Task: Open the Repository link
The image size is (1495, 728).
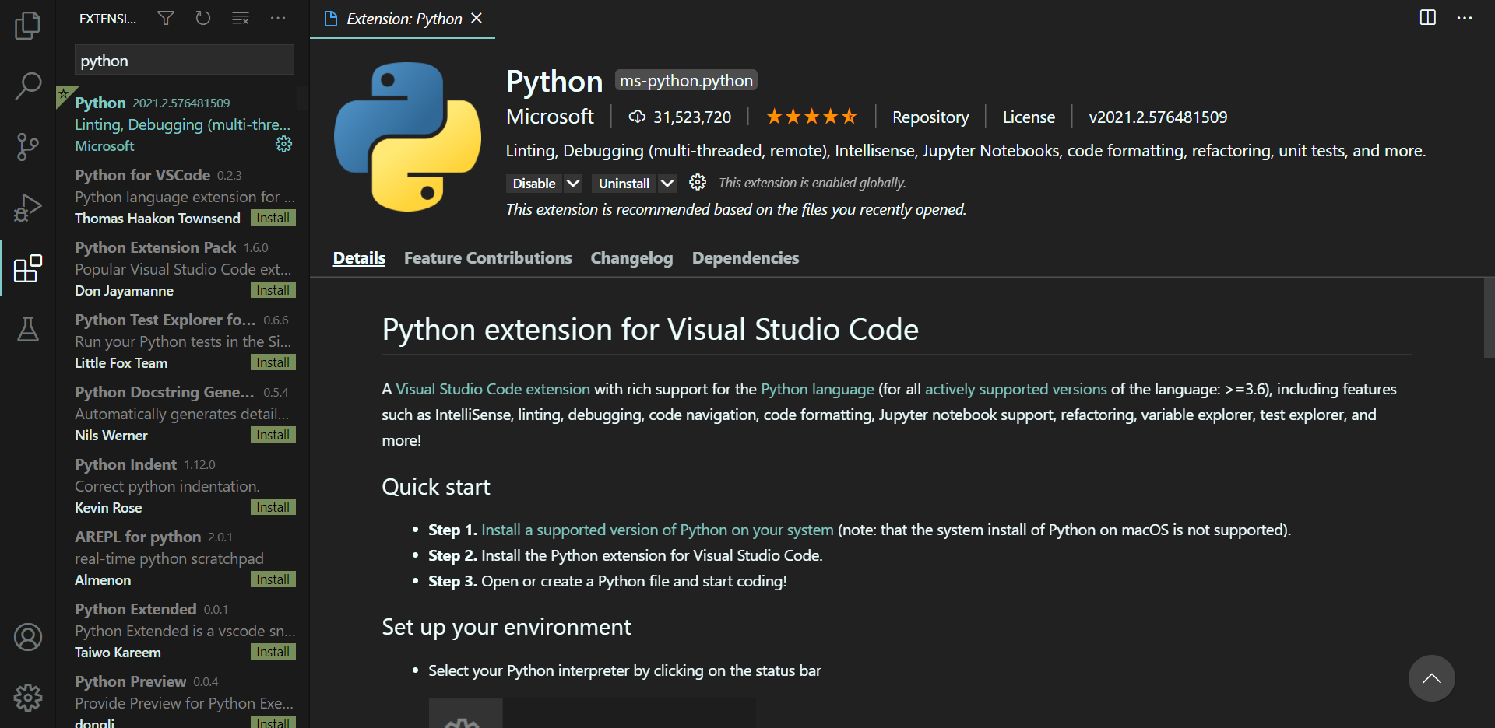Action: point(930,117)
